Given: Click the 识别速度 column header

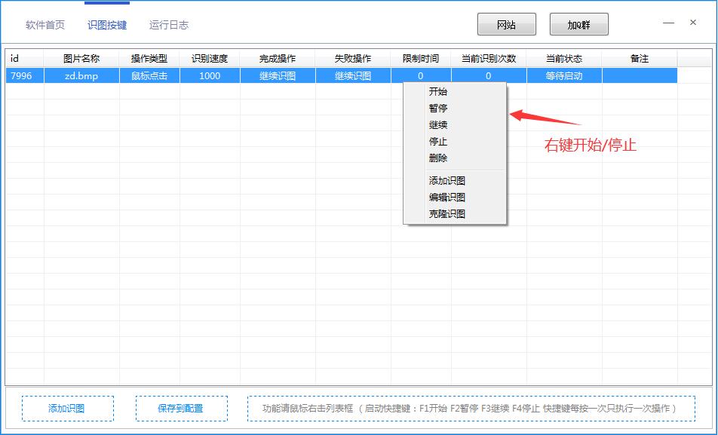Looking at the screenshot, I should pos(210,59).
